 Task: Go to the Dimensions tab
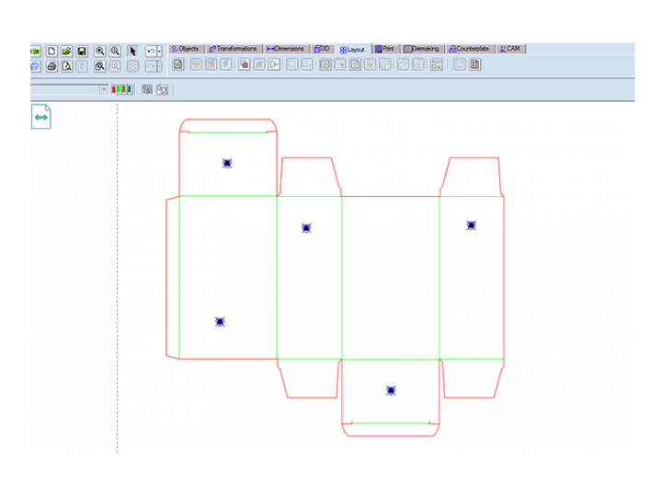(x=286, y=49)
